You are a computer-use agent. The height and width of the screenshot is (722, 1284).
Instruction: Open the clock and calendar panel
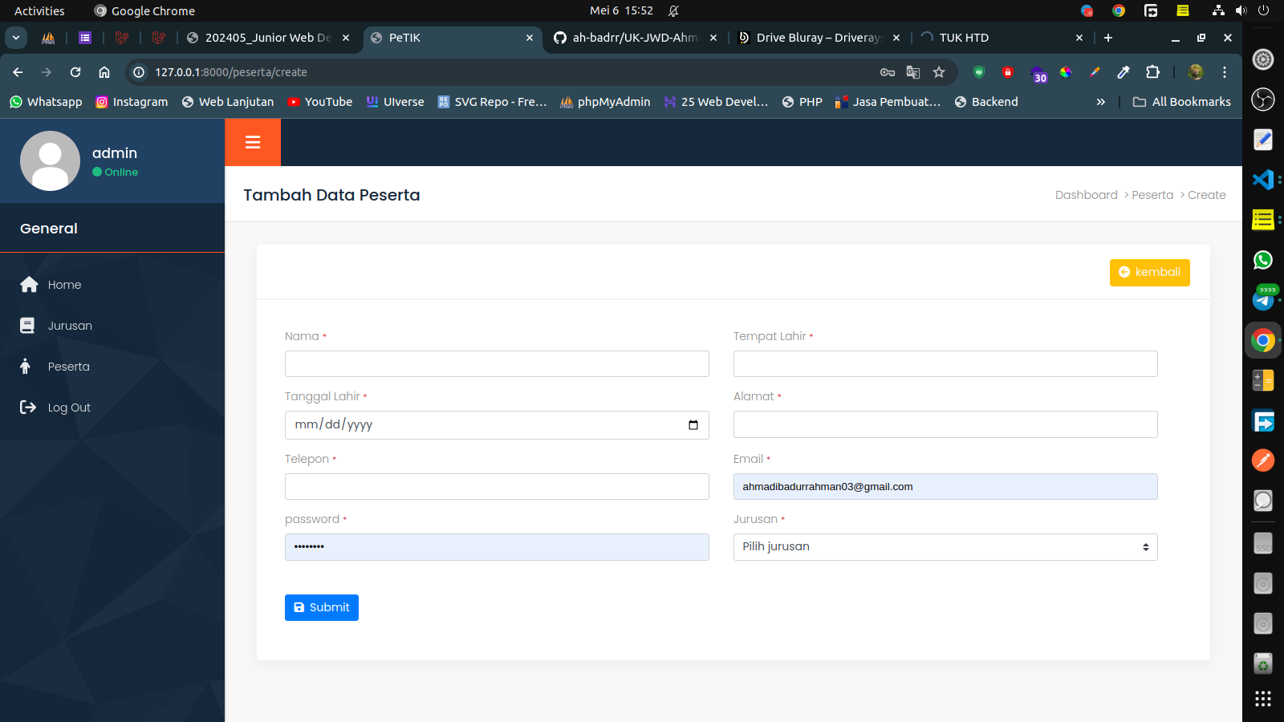click(x=621, y=10)
